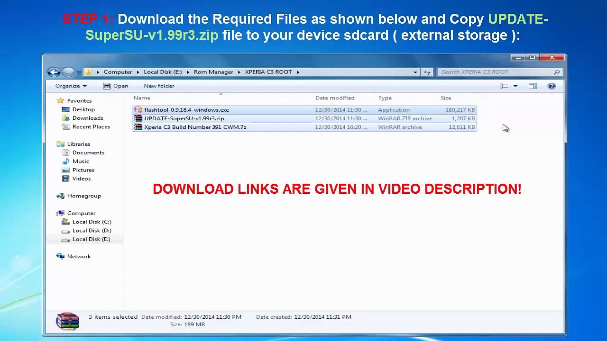
Task: Click the 12,611 KB size cell
Action: (x=461, y=127)
